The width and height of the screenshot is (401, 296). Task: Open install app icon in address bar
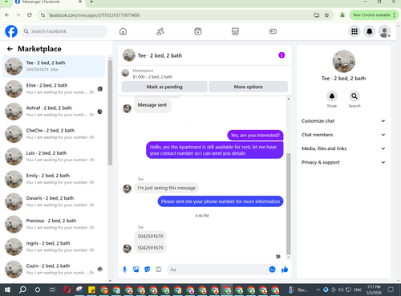(317, 15)
